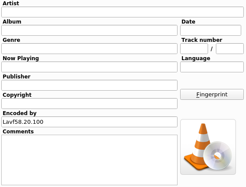Select the Album input field
The height and width of the screenshot is (187, 246).
[89, 30]
